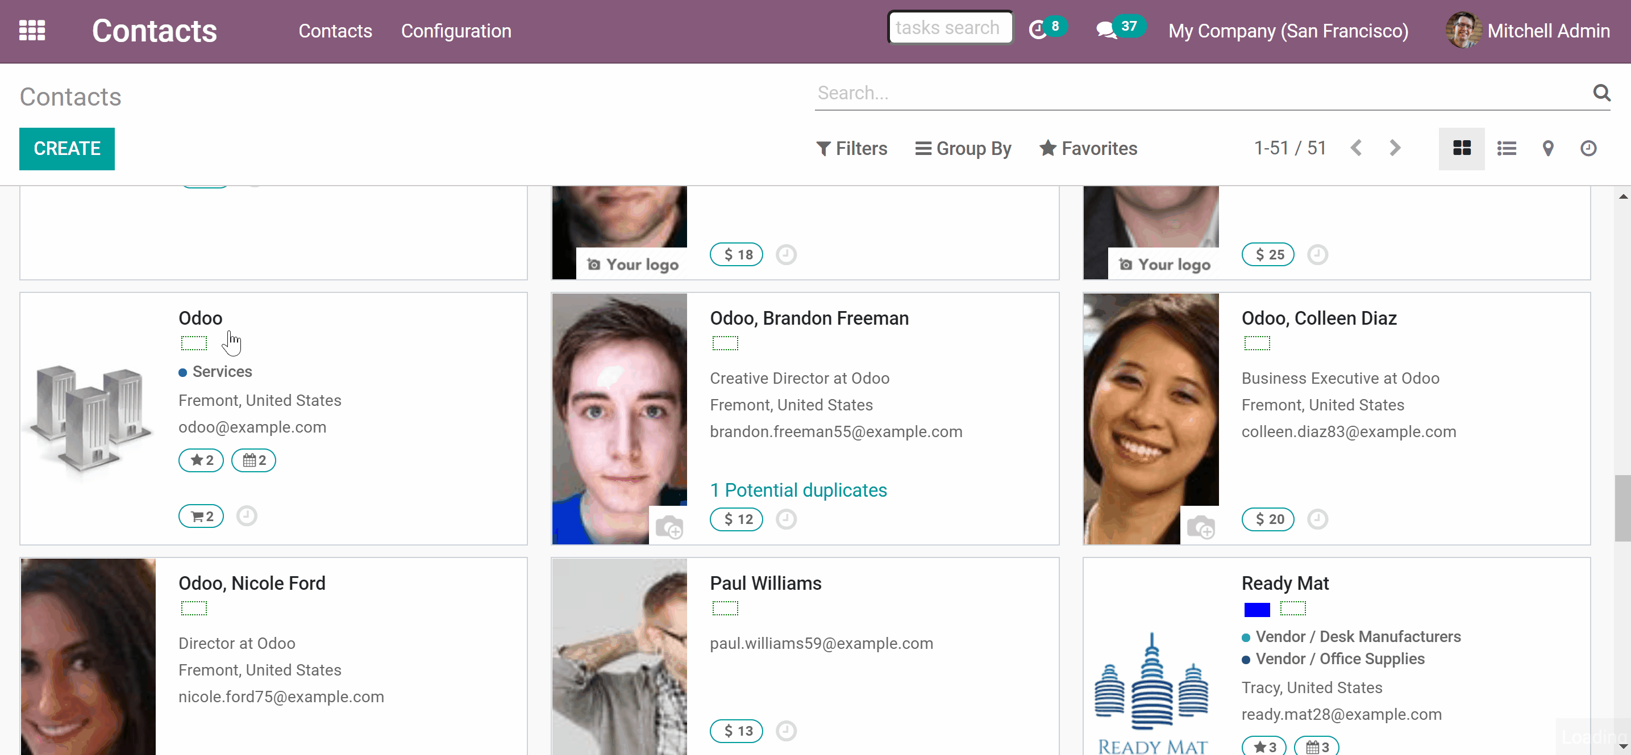Expand the Favorites dropdown
1631x755 pixels.
[1088, 149]
